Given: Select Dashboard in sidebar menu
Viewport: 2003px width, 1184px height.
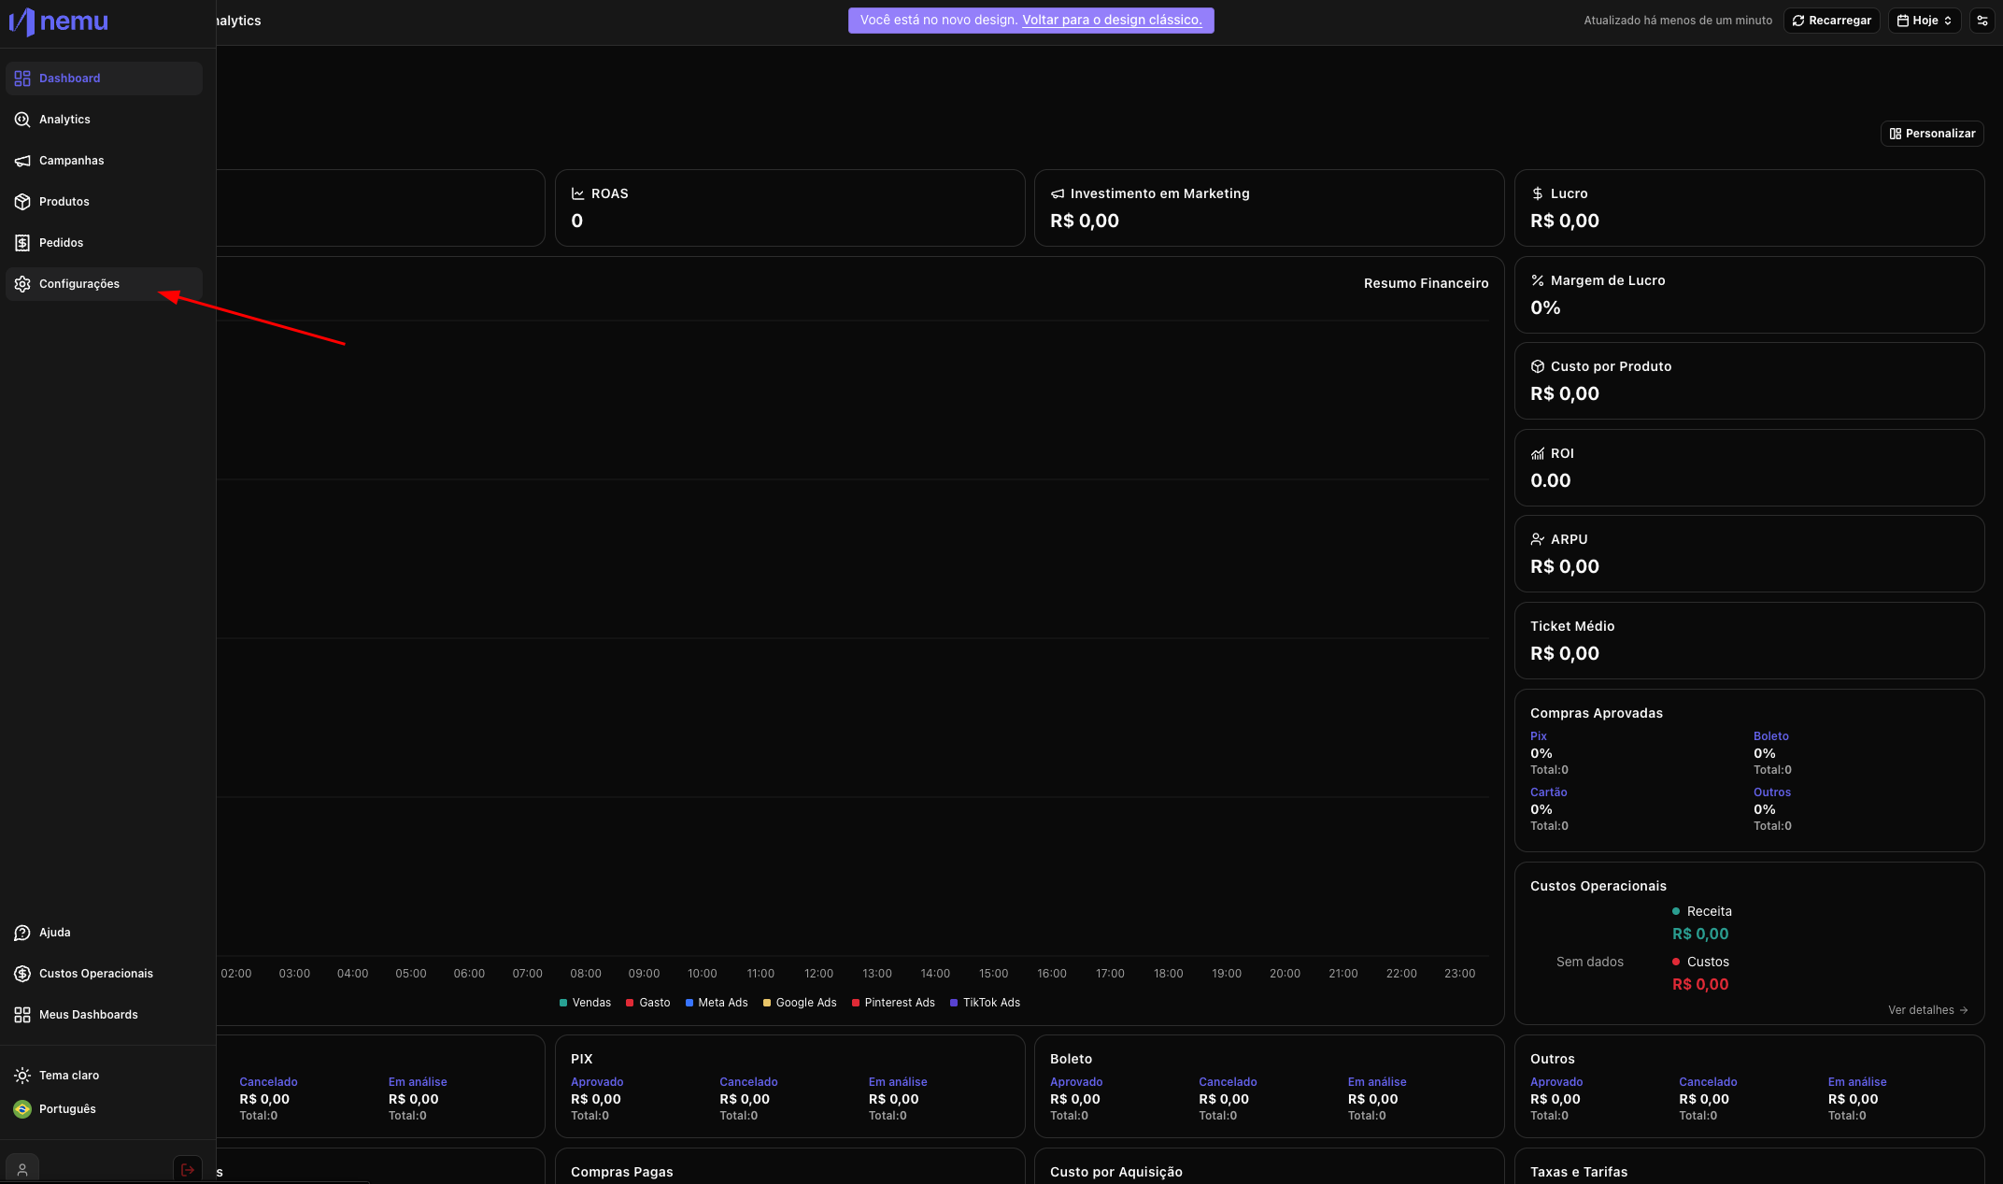Looking at the screenshot, I should pyautogui.click(x=69, y=78).
